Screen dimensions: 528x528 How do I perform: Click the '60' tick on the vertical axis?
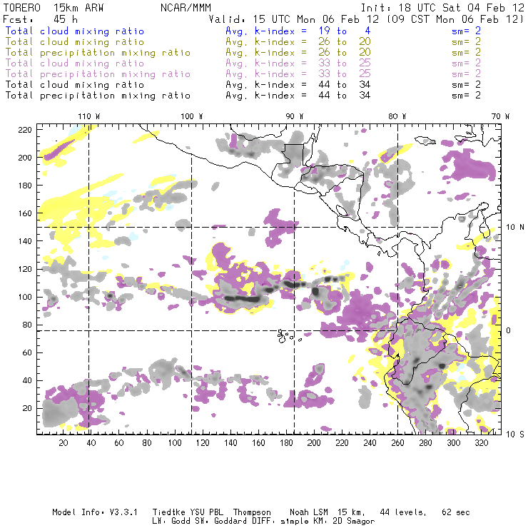(x=27, y=352)
